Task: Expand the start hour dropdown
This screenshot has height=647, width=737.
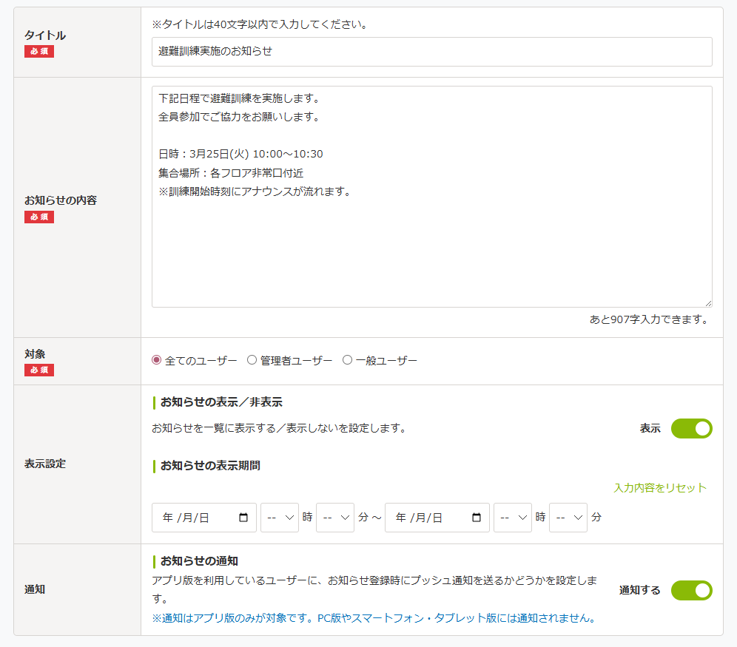Action: (280, 518)
